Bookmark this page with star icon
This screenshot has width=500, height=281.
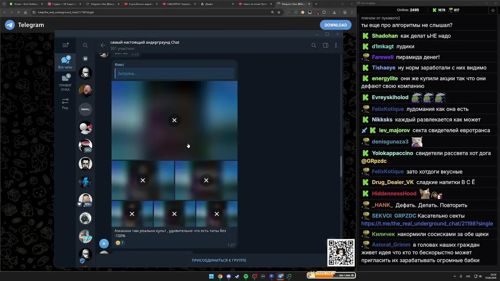point(279,12)
